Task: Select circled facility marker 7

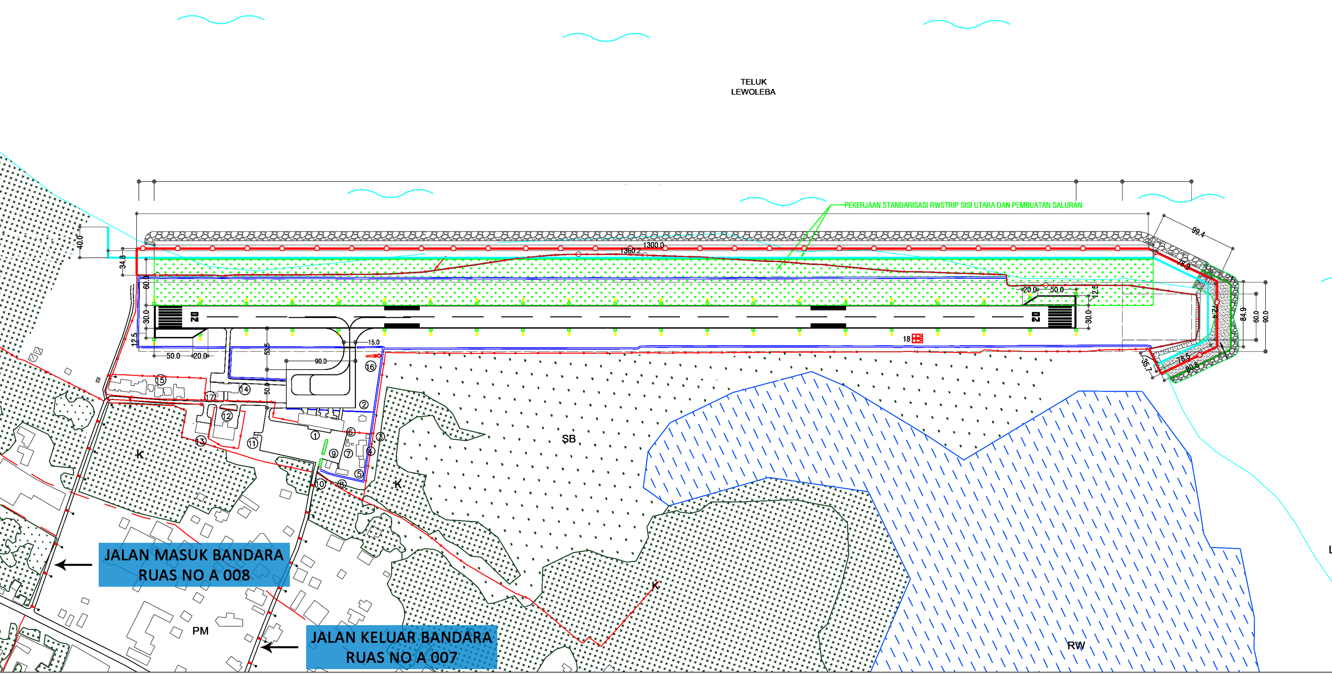Action: (348, 454)
